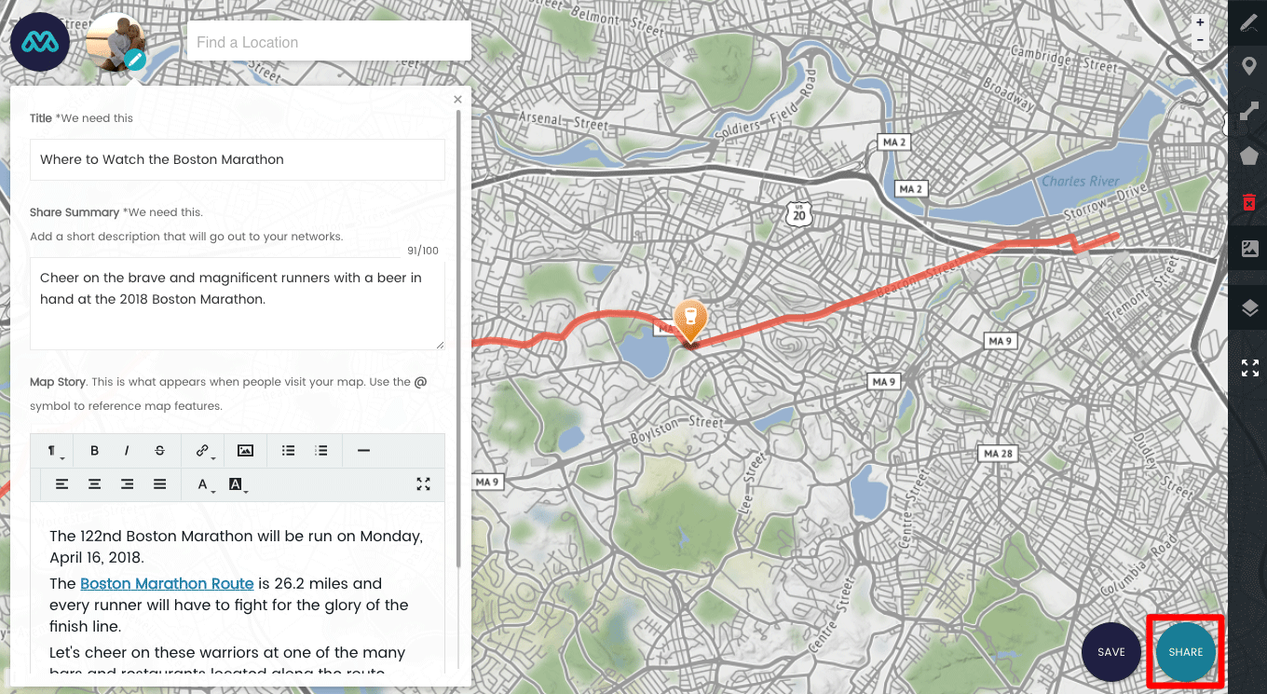Click the MA 28 route shield

click(998, 454)
